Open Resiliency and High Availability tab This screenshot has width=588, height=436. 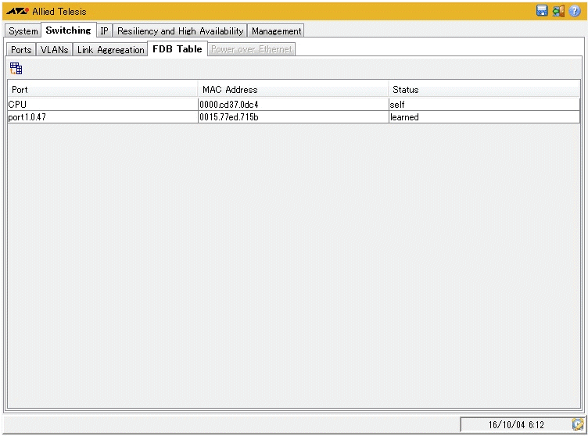[x=181, y=31]
